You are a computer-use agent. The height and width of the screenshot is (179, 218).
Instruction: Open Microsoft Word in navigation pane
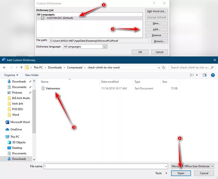pyautogui.click(x=20, y=122)
